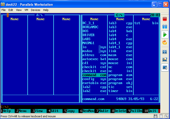Open the VM menu

point(26,10)
